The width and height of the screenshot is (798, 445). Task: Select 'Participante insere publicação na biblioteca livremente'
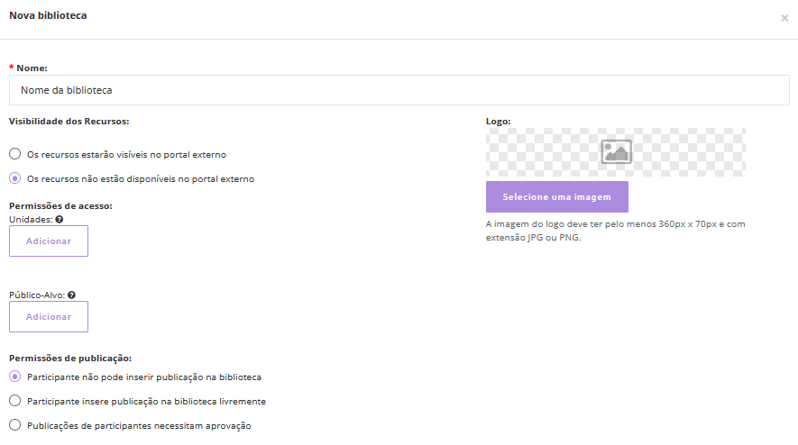point(14,401)
